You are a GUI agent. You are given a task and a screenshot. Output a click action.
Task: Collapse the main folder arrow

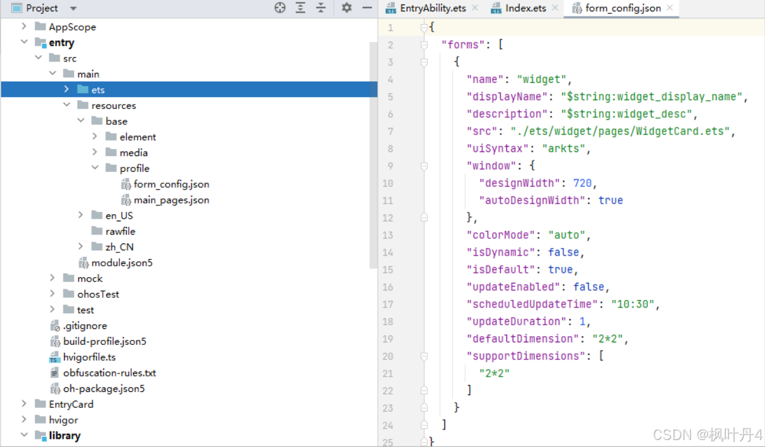(53, 74)
